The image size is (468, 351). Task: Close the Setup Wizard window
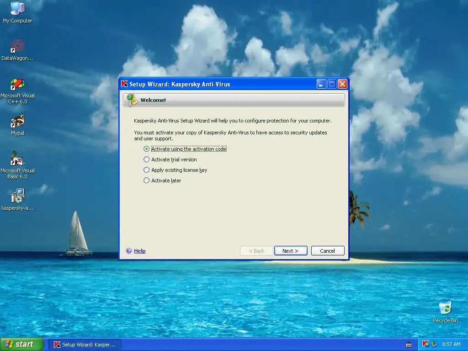pos(342,84)
